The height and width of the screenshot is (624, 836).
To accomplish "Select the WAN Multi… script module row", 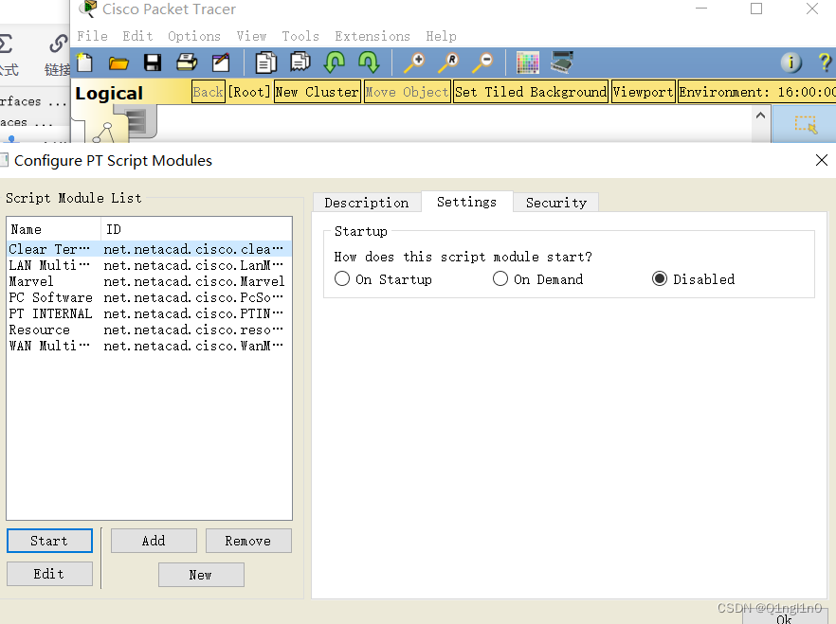I will click(150, 346).
